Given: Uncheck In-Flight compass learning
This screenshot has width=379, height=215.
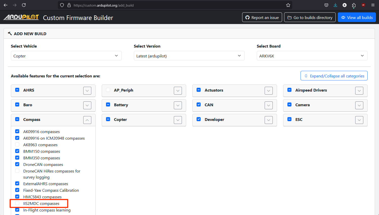Looking at the screenshot, I should 17,210.
